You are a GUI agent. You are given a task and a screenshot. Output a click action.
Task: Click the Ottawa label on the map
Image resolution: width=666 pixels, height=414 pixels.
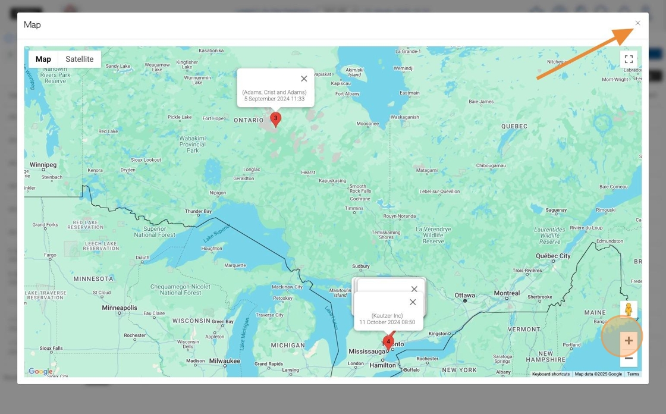point(464,295)
